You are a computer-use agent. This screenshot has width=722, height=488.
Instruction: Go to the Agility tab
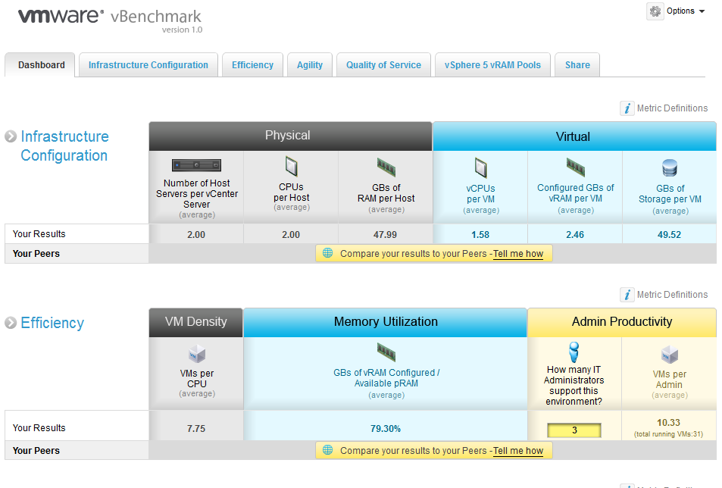310,65
